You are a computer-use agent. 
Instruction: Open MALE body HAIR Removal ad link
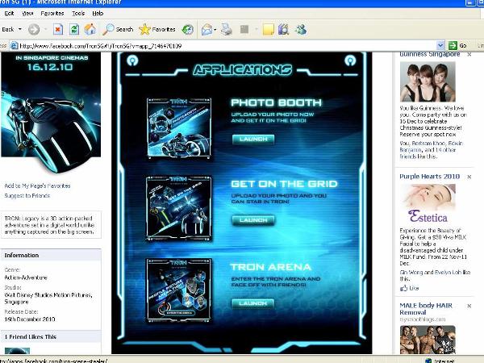426,309
